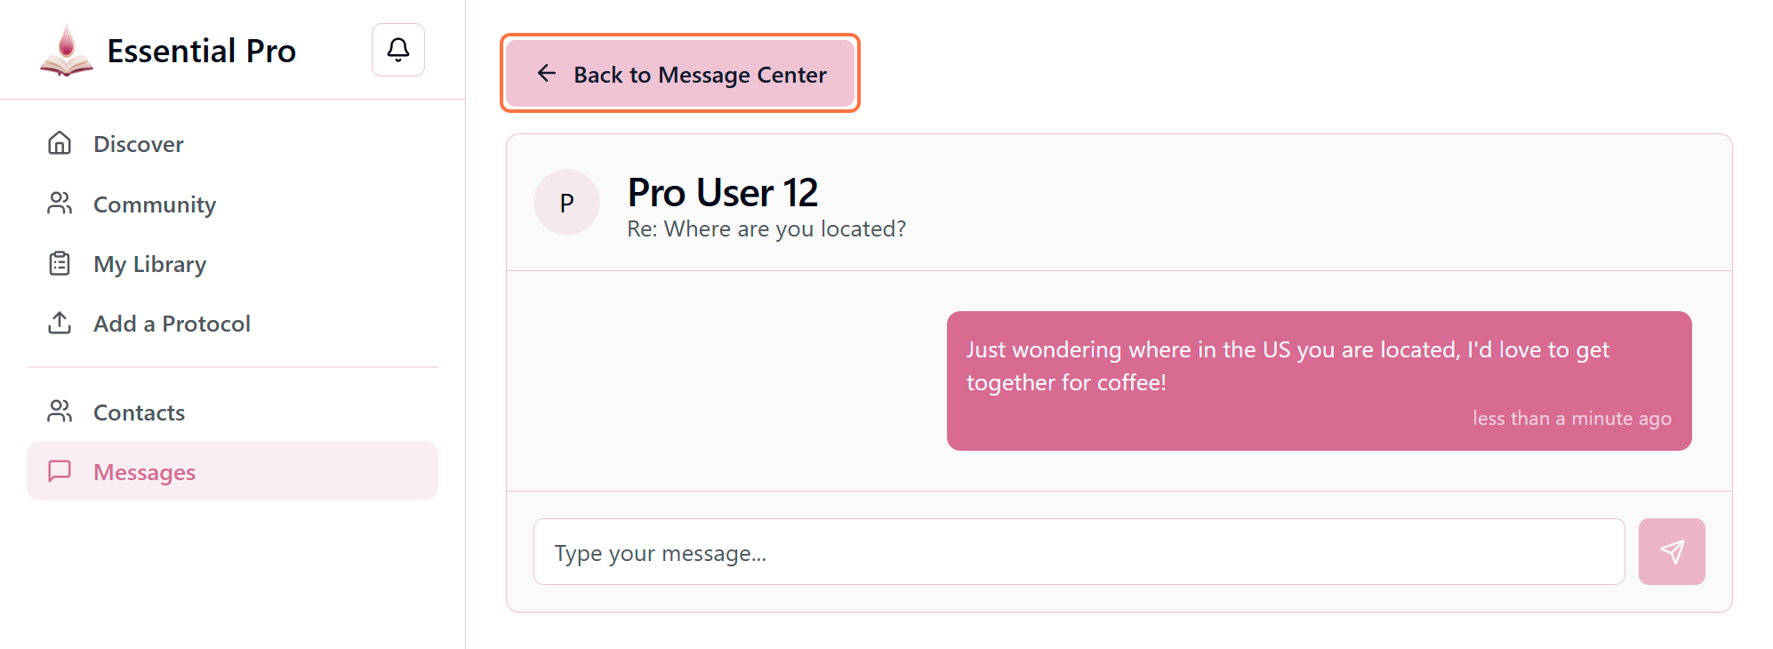Open My Library from the sidebar
1773x649 pixels.
coord(149,264)
